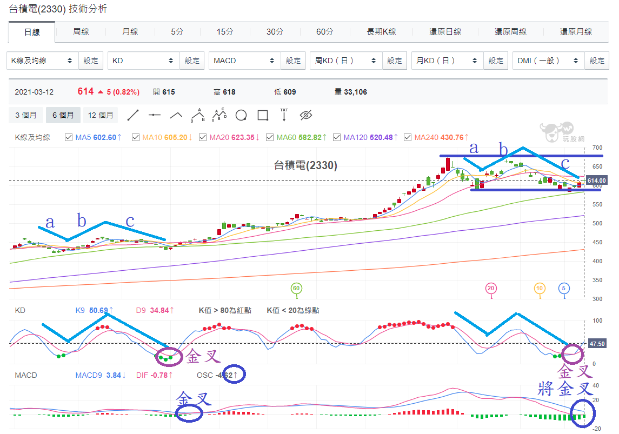Click the volume value 量 33,106

[351, 92]
